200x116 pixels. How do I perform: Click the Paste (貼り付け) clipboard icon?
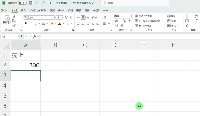7,18
